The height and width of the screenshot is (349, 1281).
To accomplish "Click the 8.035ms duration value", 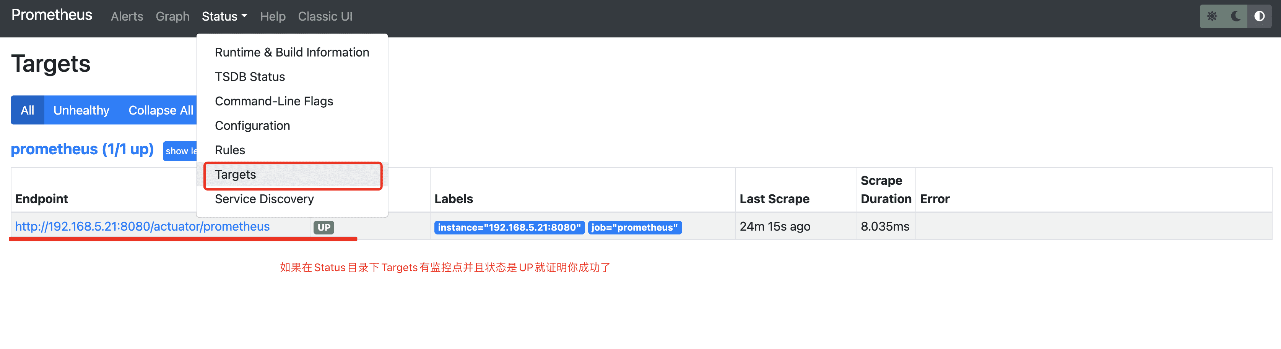I will [x=885, y=226].
